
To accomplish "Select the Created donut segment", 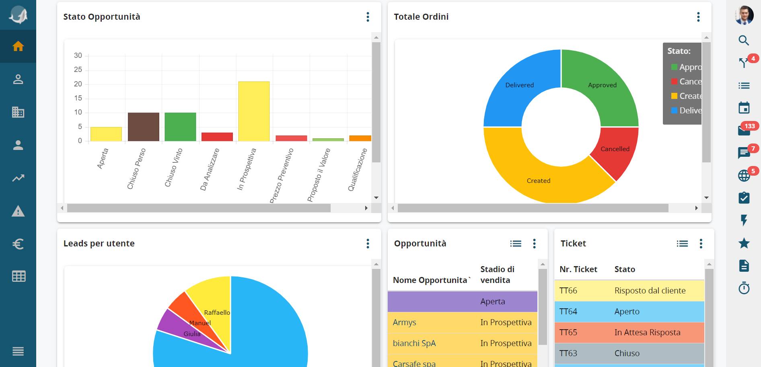I will pyautogui.click(x=539, y=180).
